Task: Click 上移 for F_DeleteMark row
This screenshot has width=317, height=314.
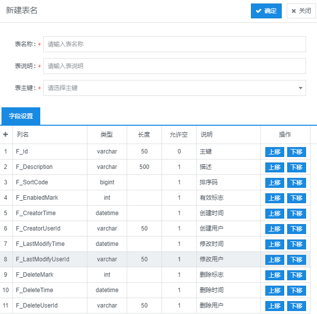Action: click(275, 275)
